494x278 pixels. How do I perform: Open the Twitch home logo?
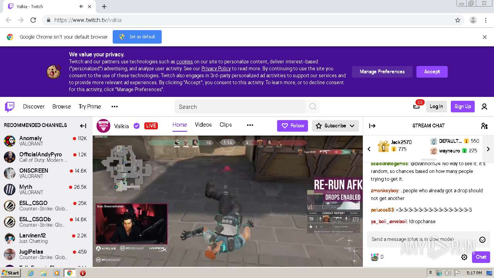click(x=10, y=107)
